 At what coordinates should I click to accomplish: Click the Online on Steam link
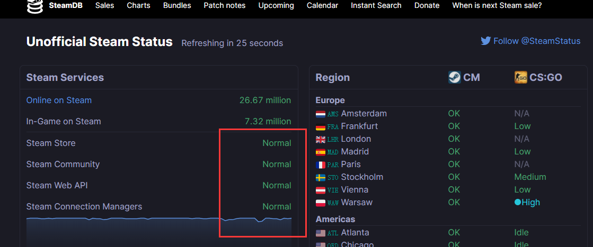coord(59,100)
